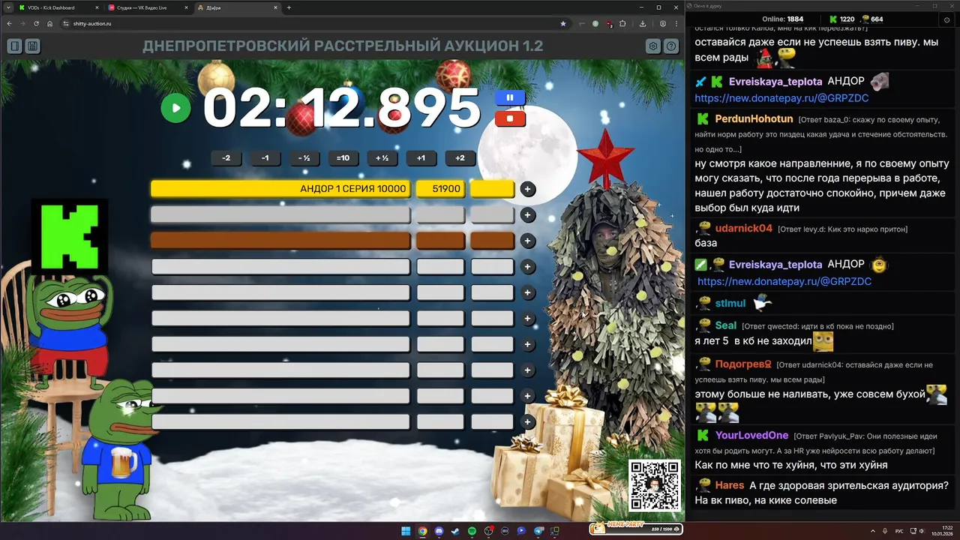
Task: Click the Kick viewer count 1220
Action: tap(841, 19)
